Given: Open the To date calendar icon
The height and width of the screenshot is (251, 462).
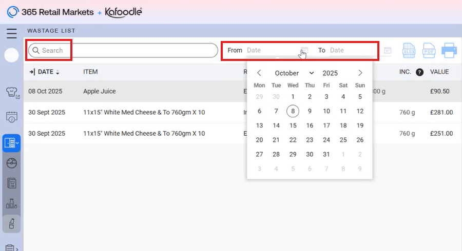Looking at the screenshot, I should (x=388, y=50).
